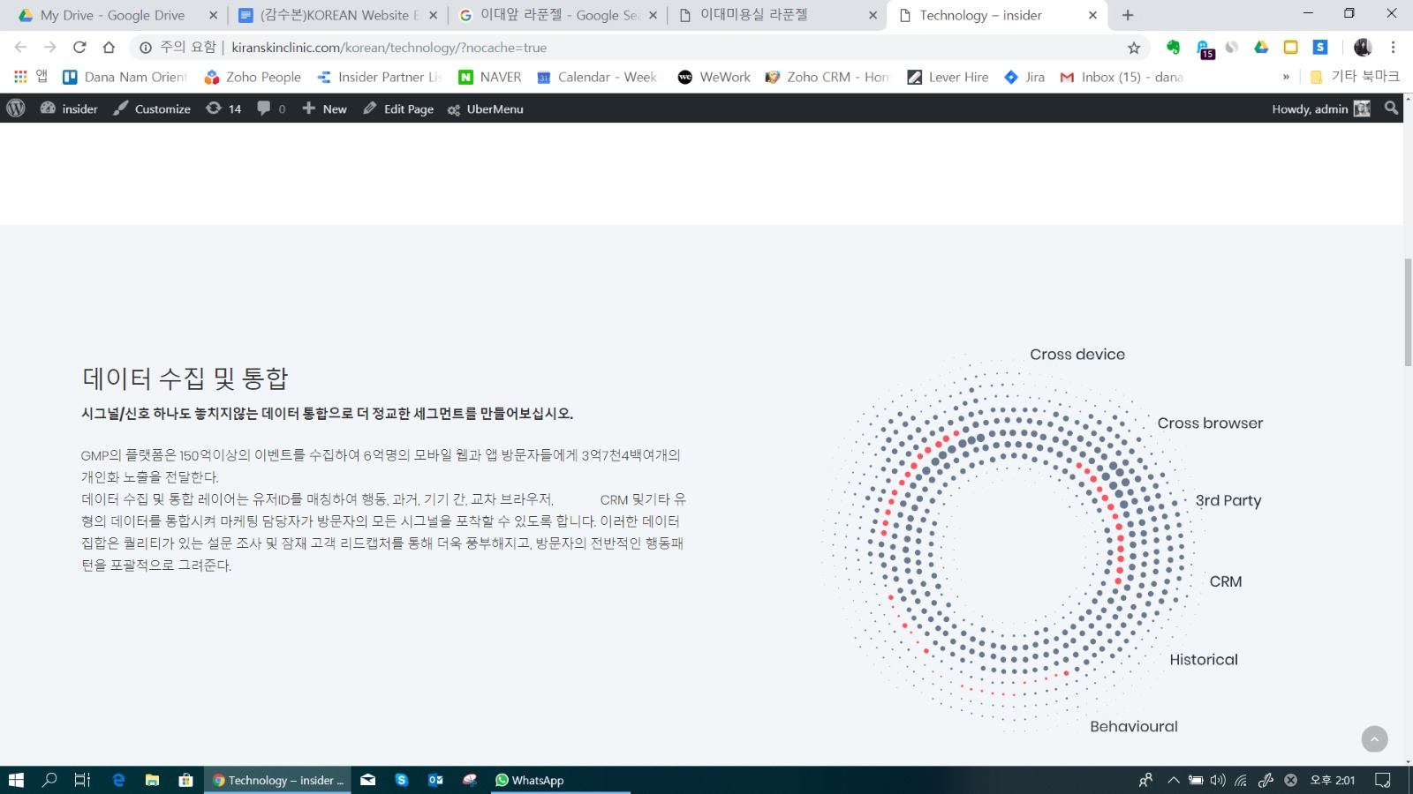This screenshot has height=794, width=1413.
Task: Click the WordPress logo in admin bar
Action: point(16,109)
